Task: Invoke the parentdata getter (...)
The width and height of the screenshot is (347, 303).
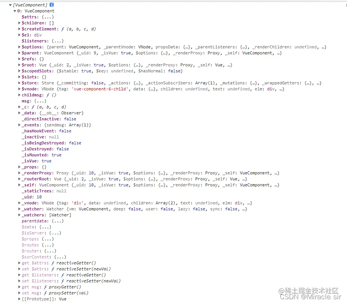Action: point(57,221)
